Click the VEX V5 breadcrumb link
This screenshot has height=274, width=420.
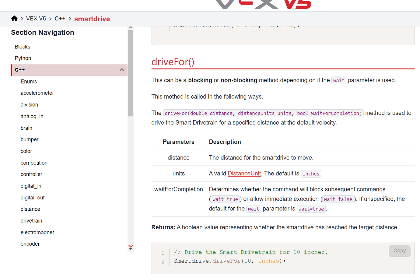tap(36, 18)
